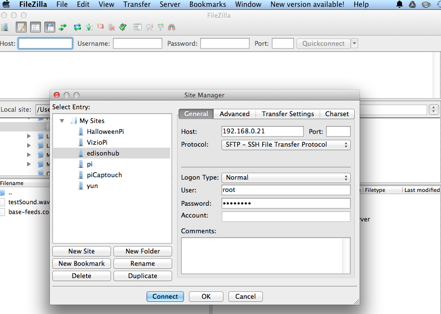The width and height of the screenshot is (441, 314).
Task: Click the disconnect from server icon
Action: (x=111, y=27)
